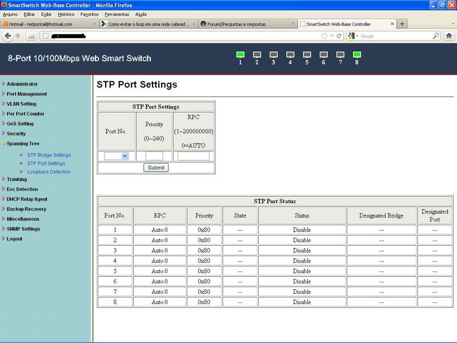Image resolution: width=457 pixels, height=343 pixels.
Task: Click Status cell Disable for port 1
Action: click(x=302, y=230)
